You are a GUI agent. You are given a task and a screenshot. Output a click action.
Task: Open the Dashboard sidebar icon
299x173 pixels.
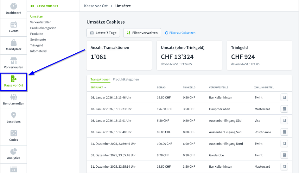[x=14, y=6]
